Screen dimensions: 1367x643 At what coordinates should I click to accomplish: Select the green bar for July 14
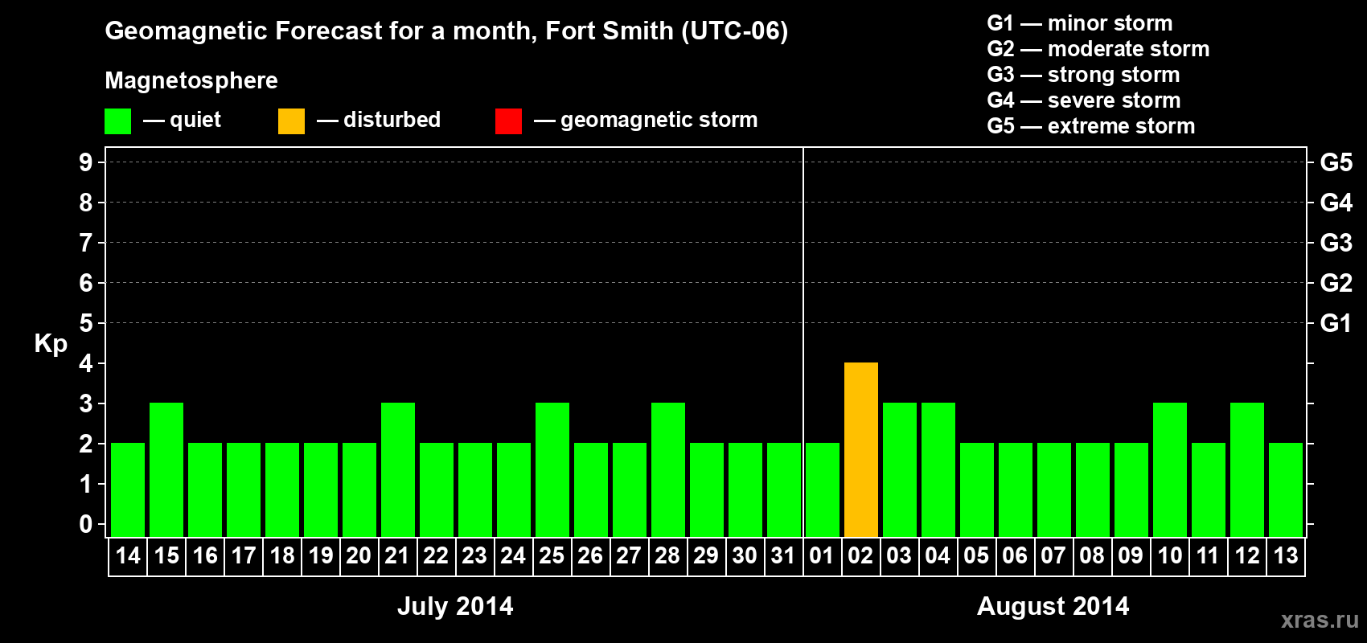[x=128, y=489]
